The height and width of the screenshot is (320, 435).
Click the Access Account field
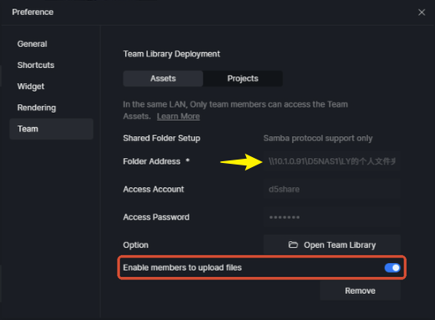(x=332, y=189)
